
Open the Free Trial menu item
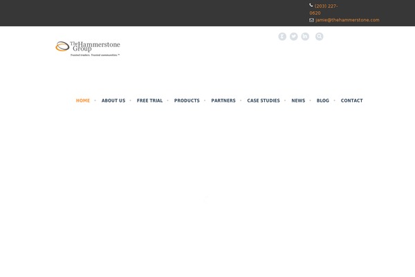[x=149, y=100]
